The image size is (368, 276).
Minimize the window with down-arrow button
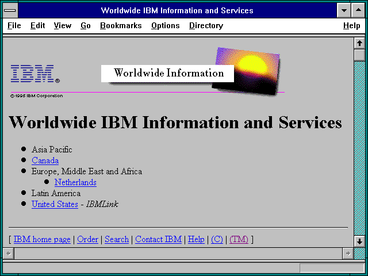pos(344,10)
